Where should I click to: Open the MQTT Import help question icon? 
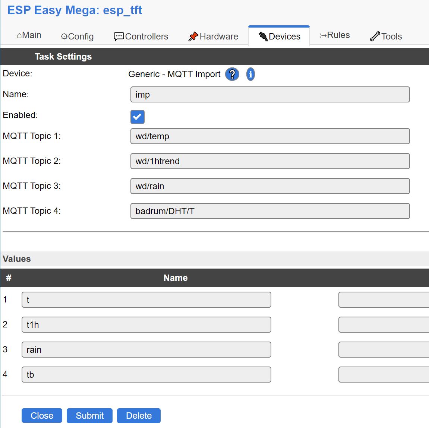[232, 74]
